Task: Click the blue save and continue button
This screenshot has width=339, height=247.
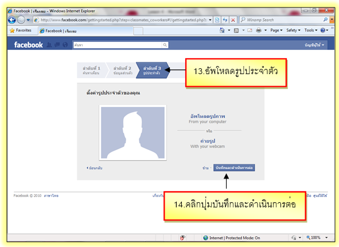Action: [x=234, y=168]
